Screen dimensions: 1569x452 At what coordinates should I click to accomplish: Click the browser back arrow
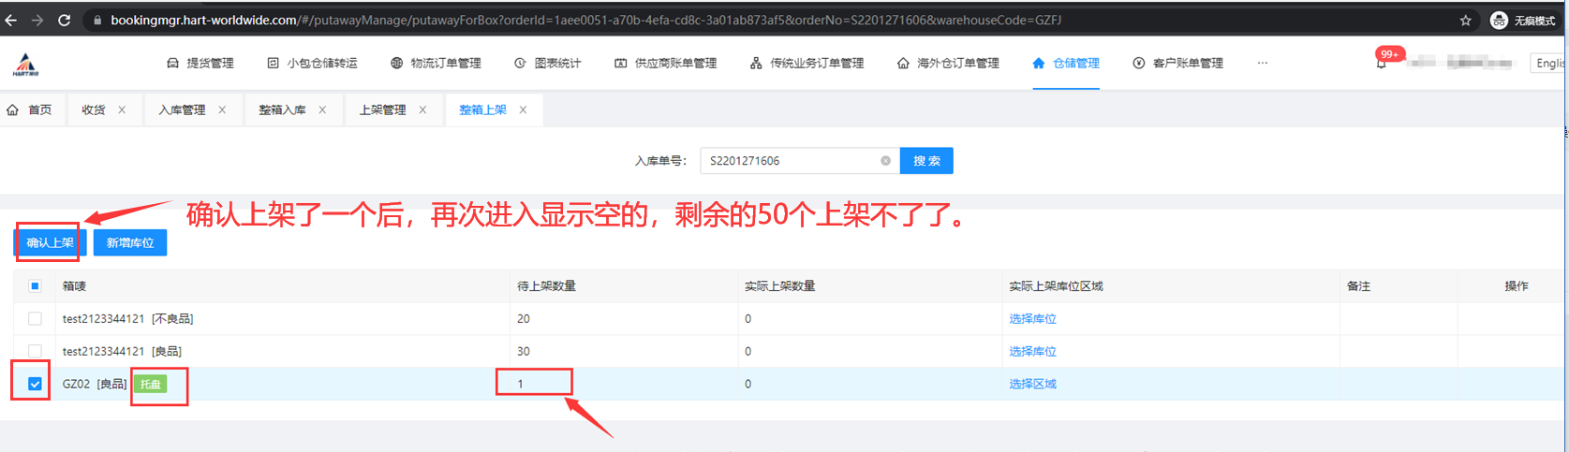point(11,20)
